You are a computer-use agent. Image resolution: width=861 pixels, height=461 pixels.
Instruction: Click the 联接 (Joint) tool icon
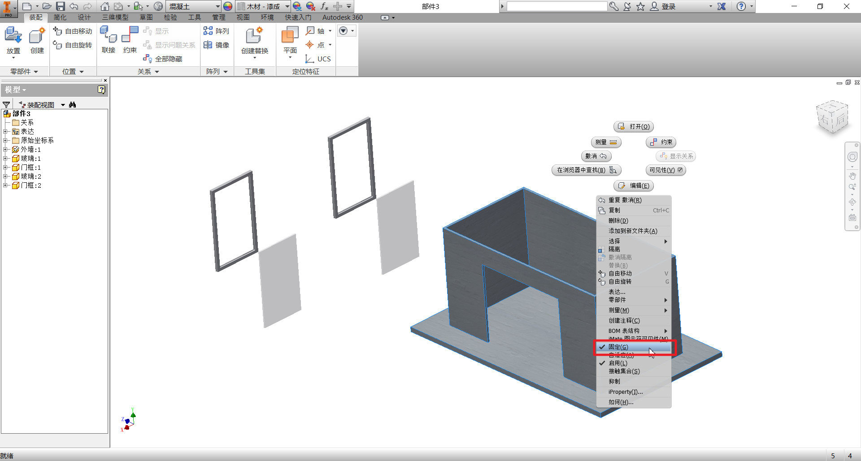point(109,40)
